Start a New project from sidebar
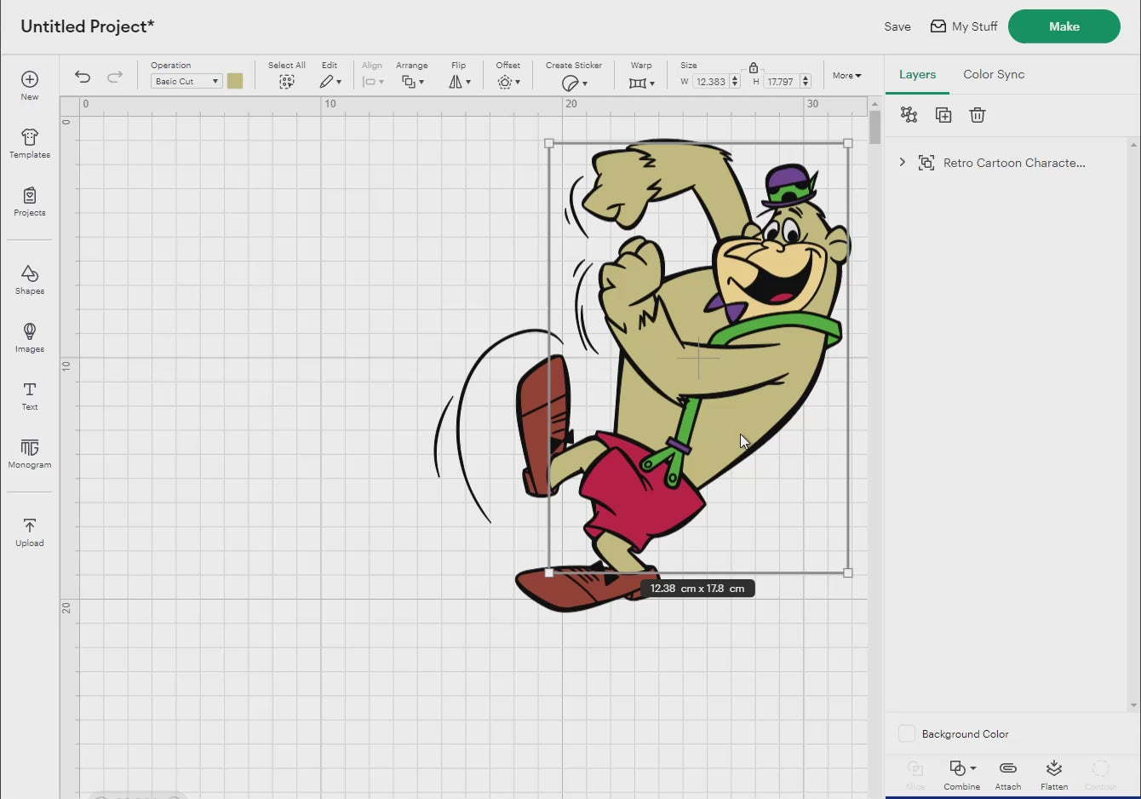Viewport: 1141px width, 799px height. (x=30, y=85)
